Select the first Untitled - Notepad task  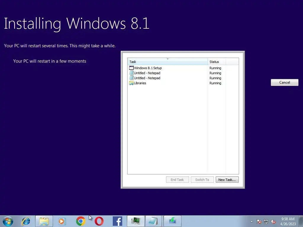[x=183, y=73]
